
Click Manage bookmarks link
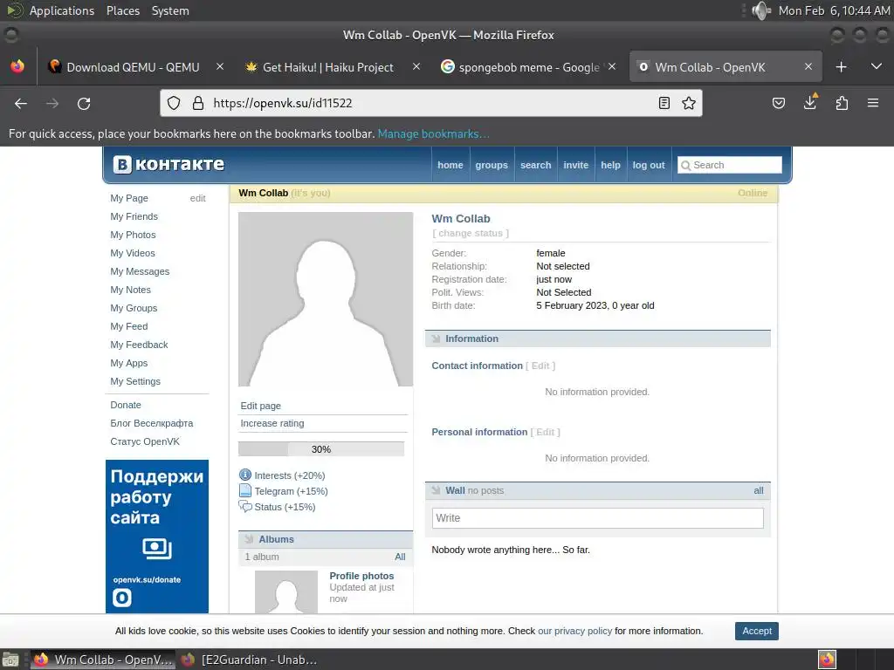(x=433, y=133)
